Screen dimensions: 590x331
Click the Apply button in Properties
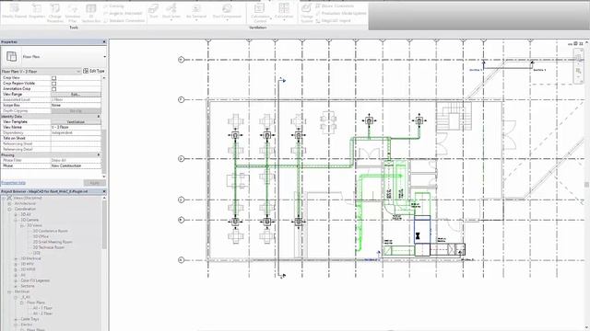[94, 183]
